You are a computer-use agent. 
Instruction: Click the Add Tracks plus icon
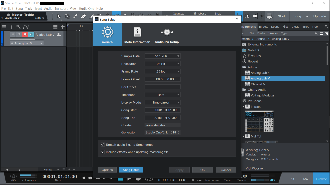pyautogui.click(x=63, y=27)
